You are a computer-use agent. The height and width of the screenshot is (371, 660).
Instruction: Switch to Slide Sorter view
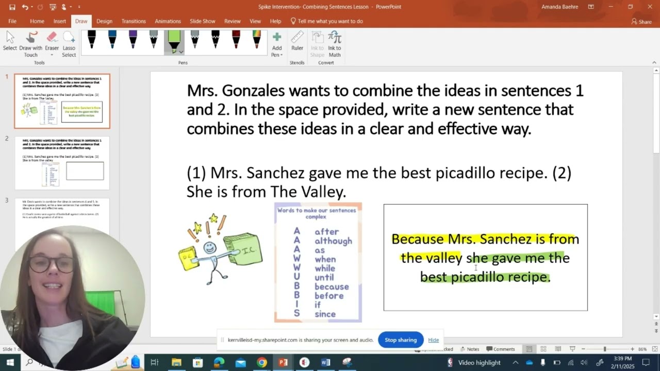pyautogui.click(x=543, y=349)
